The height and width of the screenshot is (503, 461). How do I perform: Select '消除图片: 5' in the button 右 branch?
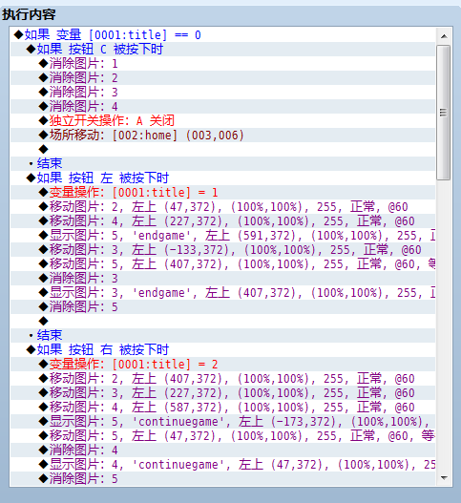222,479
